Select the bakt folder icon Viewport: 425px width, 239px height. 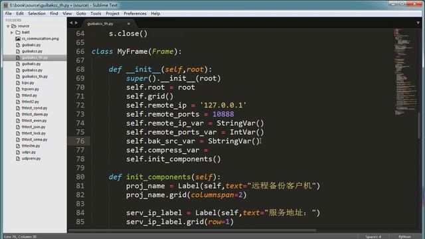[x=18, y=33]
